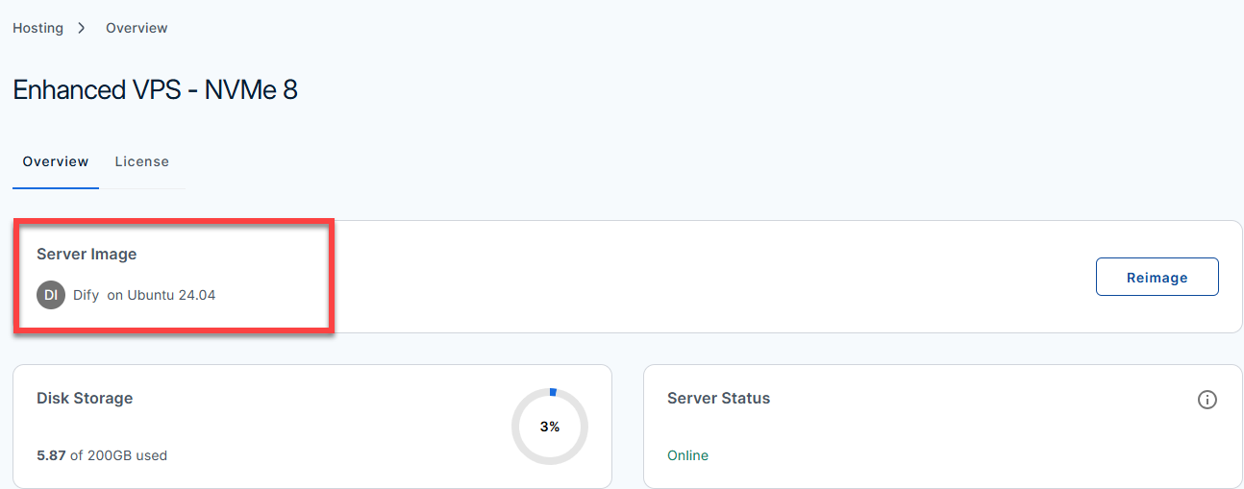Click the DI avatar icon for Dify
This screenshot has height=489, width=1244.
pyautogui.click(x=51, y=295)
